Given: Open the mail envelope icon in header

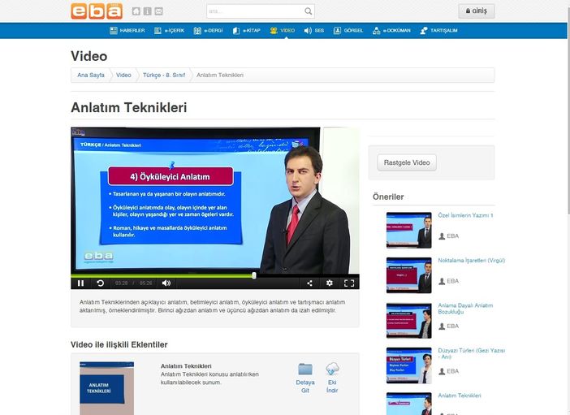Looking at the screenshot, I should pyautogui.click(x=158, y=11).
